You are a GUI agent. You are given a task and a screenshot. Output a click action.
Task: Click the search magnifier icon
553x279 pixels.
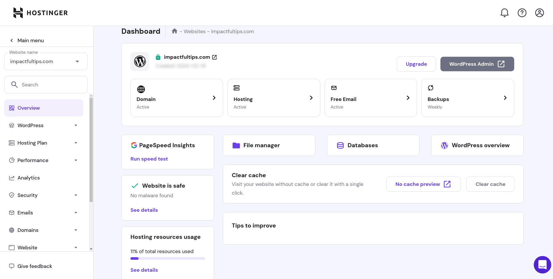point(15,85)
